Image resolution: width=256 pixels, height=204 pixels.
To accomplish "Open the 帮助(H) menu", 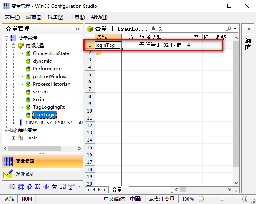I will pyautogui.click(x=99, y=17).
